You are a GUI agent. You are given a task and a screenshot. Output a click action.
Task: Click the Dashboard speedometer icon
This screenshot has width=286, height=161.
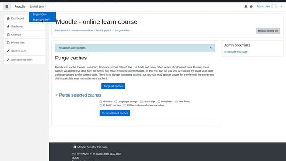[x=8, y=18]
